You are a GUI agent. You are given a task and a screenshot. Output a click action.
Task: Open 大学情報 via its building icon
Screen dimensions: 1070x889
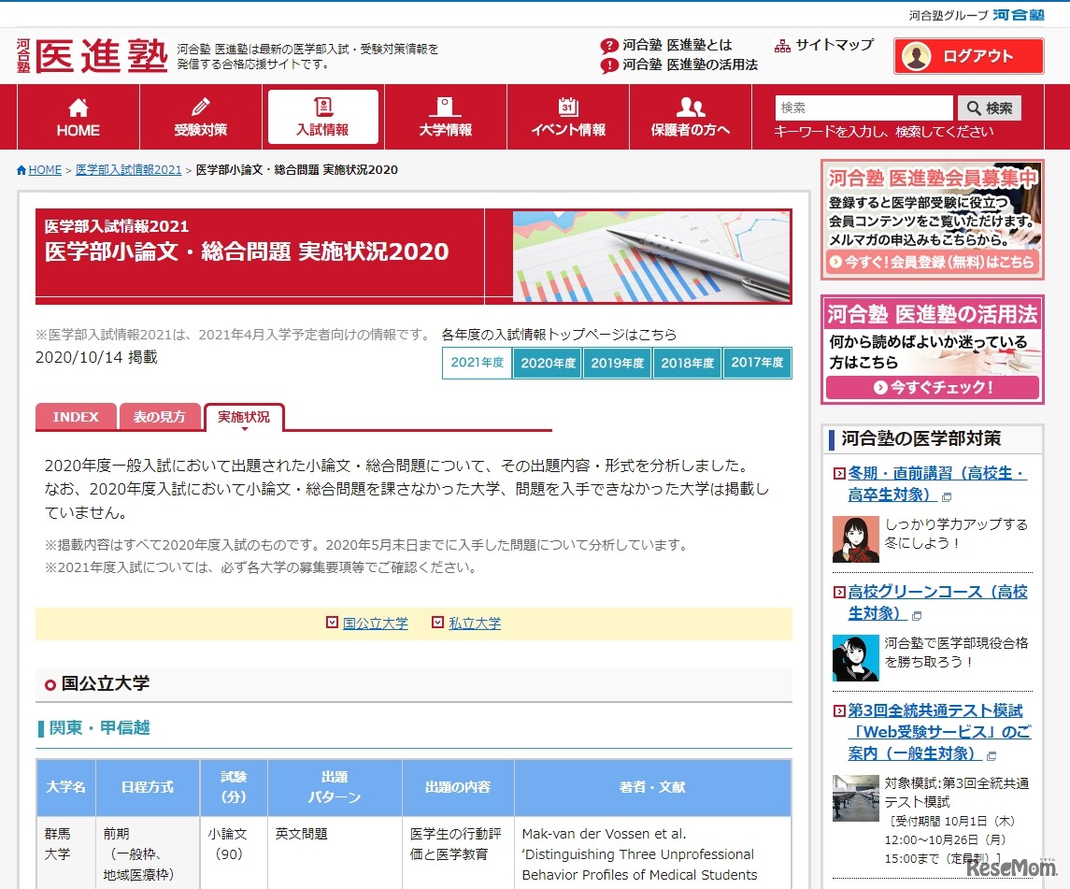445,103
